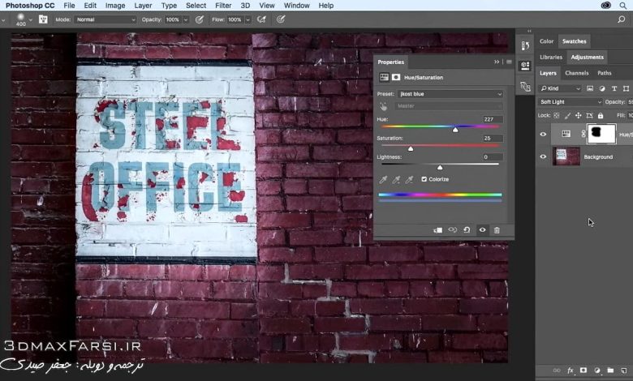Open the History panel icon in the dock
633x381 pixels.
click(x=525, y=46)
